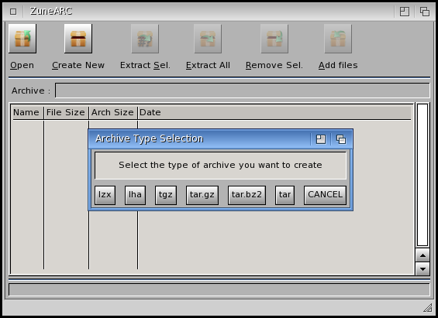The height and width of the screenshot is (318, 438).
Task: Click the ZuneARC window depth gadget
Action: pos(425,12)
